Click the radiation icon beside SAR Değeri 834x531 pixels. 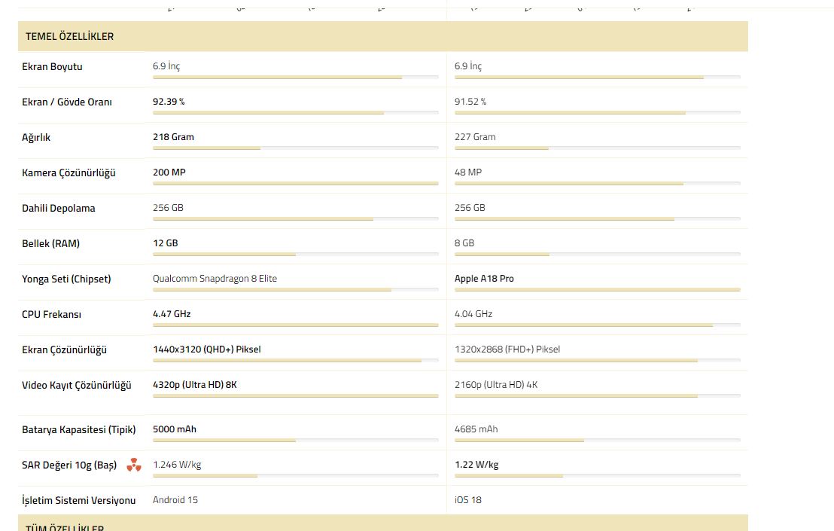134,465
